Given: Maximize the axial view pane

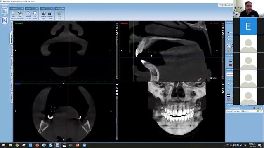Looking at the screenshot, I should pyautogui.click(x=117, y=85).
